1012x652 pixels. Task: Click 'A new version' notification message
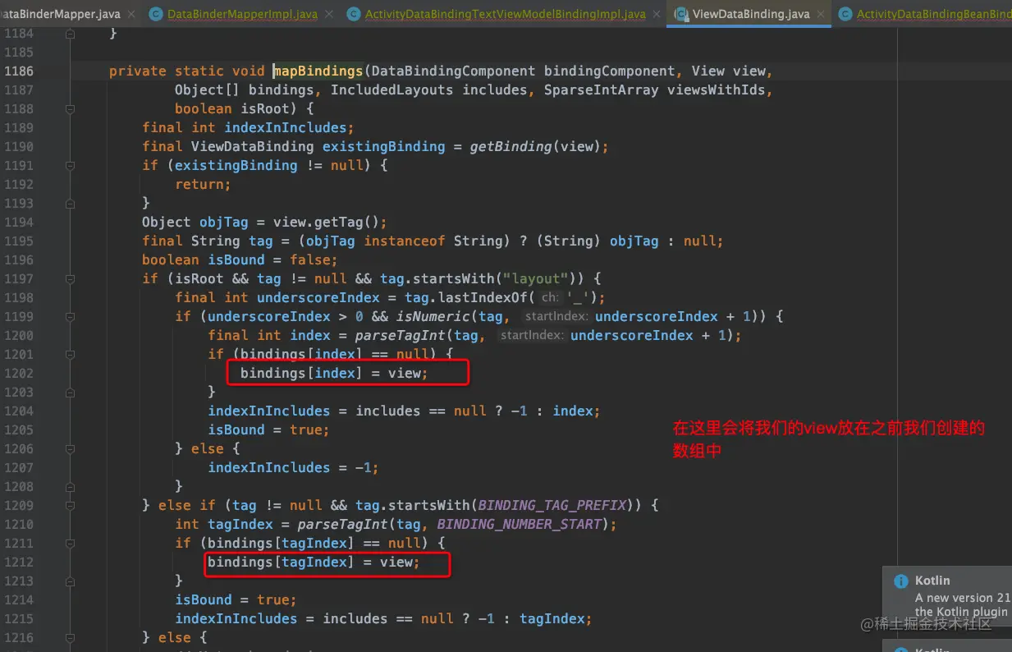click(963, 598)
